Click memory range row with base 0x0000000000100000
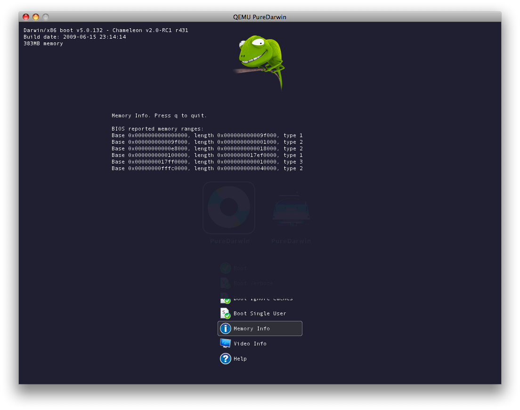 pos(207,155)
